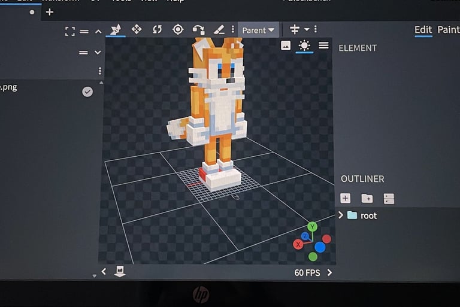The image size is (460, 307).
Task: Add a new cube in Outliner
Action: (x=345, y=198)
